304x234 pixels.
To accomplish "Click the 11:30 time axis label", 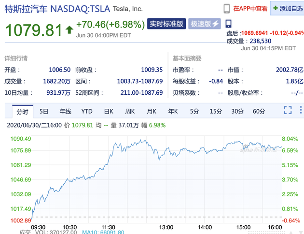I will tap(108, 227).
